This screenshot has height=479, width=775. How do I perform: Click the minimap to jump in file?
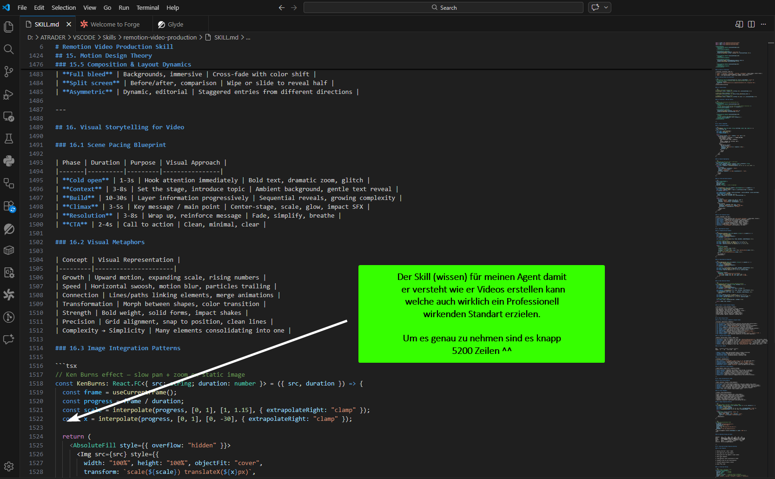click(739, 233)
